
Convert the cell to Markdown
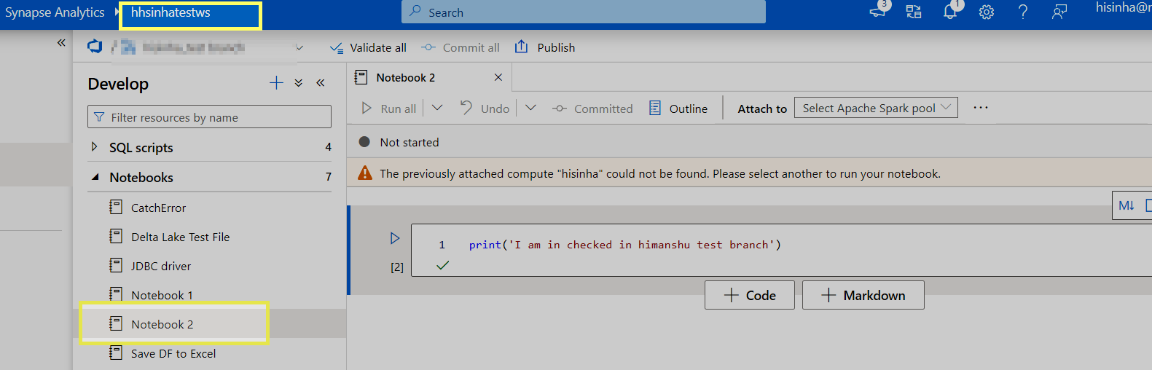coord(1126,205)
